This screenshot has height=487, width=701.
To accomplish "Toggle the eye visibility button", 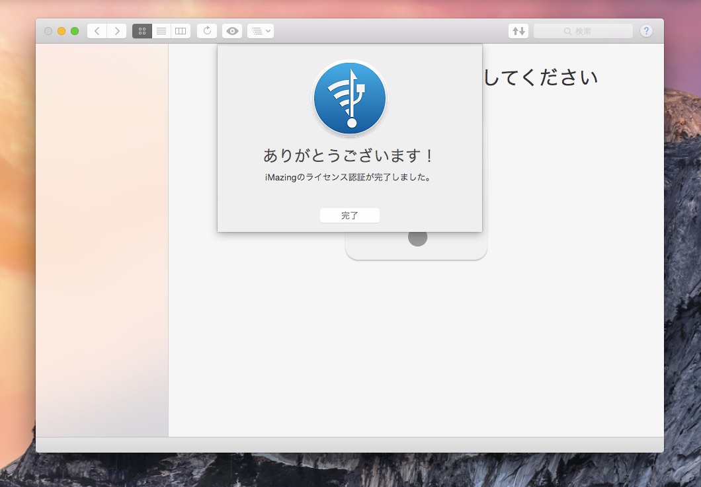I will (232, 31).
